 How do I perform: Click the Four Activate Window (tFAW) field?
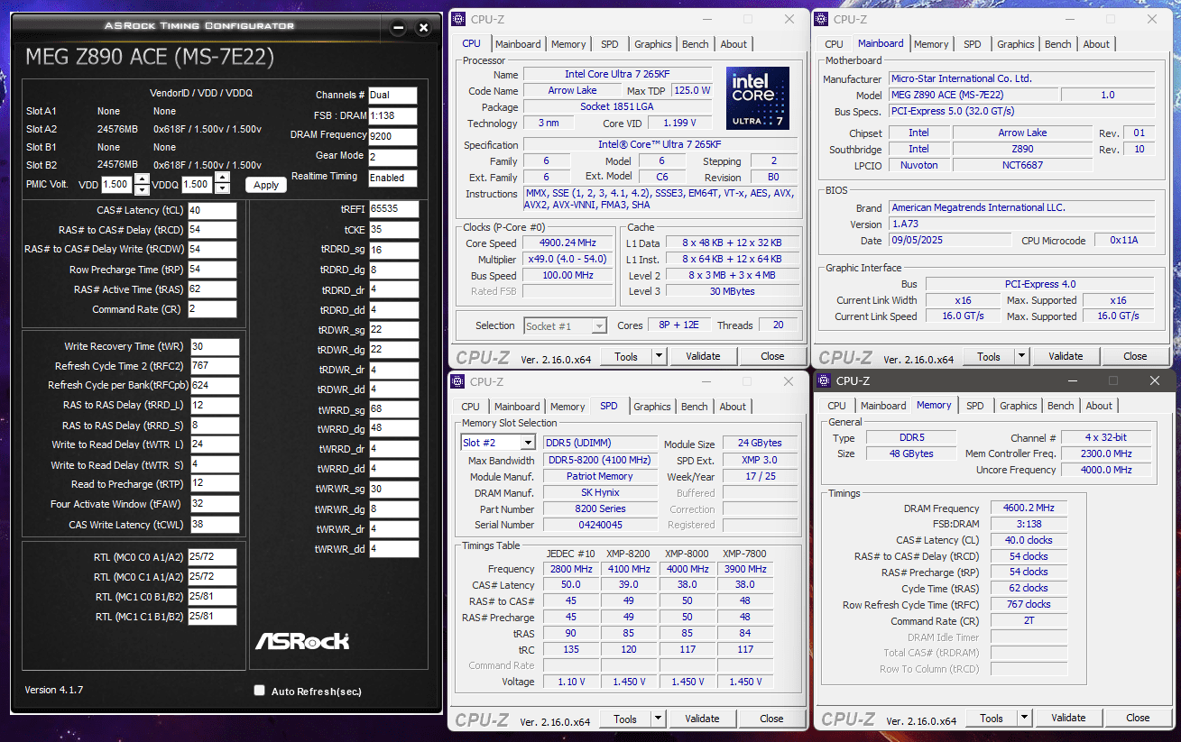tap(214, 504)
